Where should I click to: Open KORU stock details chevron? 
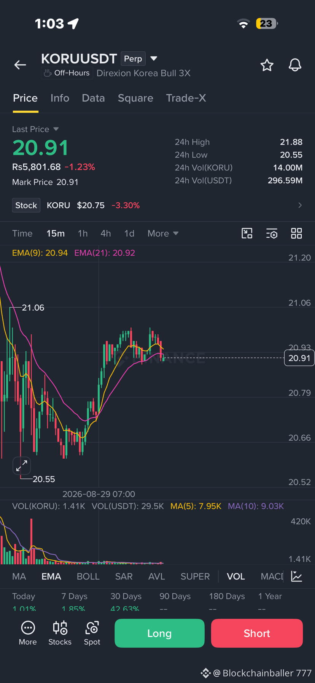click(300, 205)
